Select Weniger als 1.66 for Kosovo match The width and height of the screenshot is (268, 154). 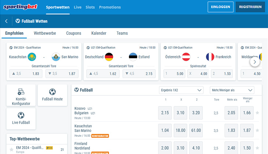[247, 113]
